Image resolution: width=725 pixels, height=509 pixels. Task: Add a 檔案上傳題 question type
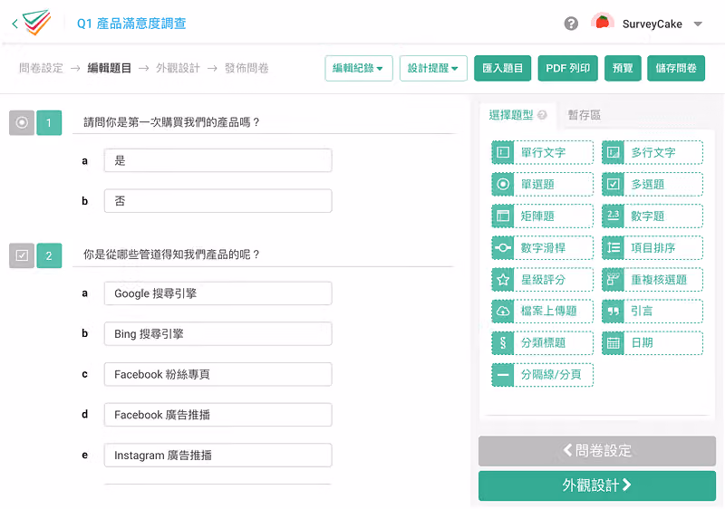pos(542,311)
